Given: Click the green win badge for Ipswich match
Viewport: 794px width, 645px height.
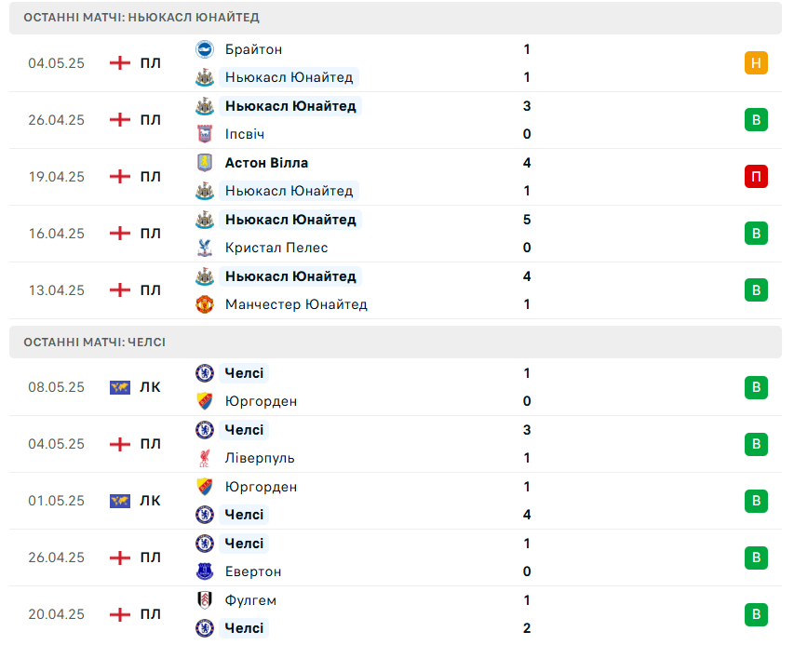Looking at the screenshot, I should (756, 120).
